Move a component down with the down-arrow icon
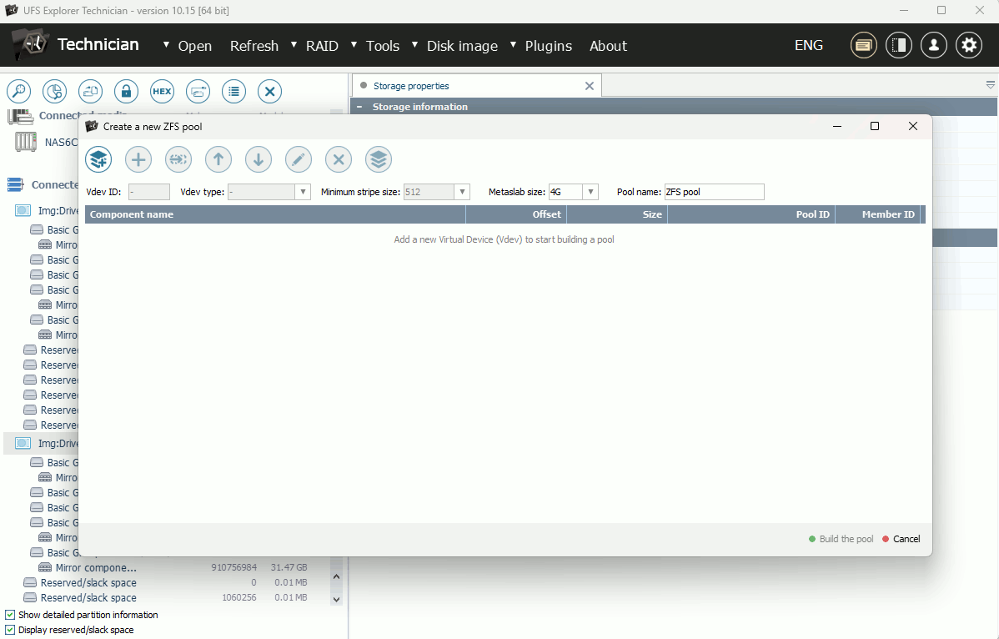The image size is (999, 639). coord(259,158)
